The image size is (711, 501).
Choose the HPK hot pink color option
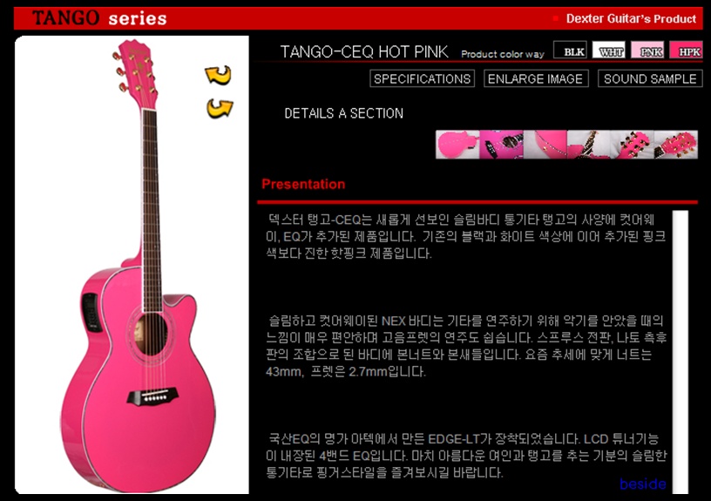(x=686, y=50)
